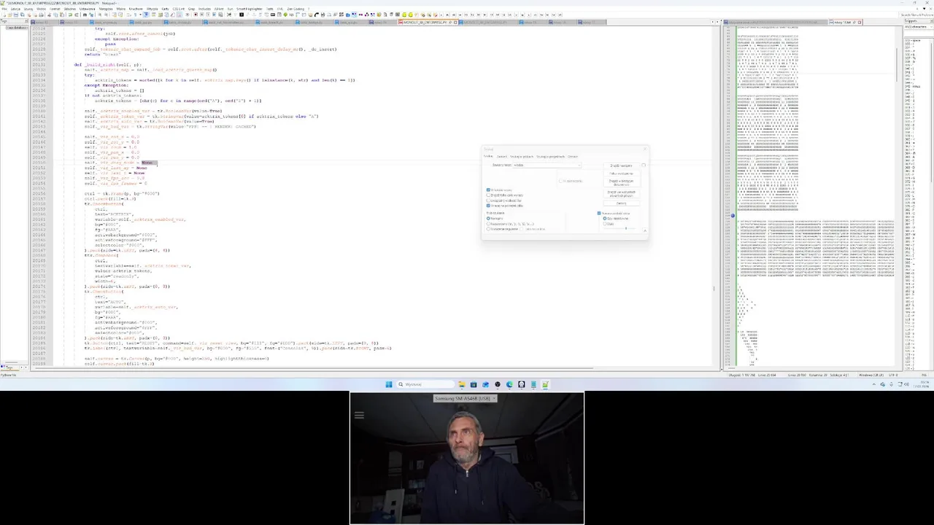Collapse the search dialog with the bottom-right arrow

(645, 230)
